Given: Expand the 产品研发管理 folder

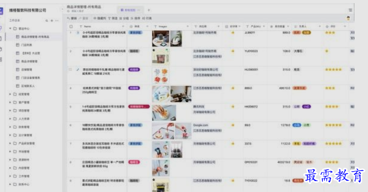Looking at the screenshot, I should pos(10,144).
